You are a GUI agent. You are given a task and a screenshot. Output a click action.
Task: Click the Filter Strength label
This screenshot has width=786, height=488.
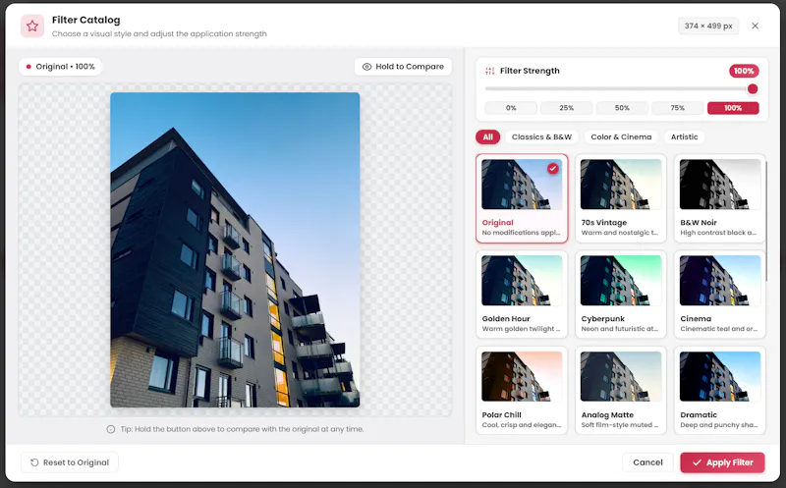[x=530, y=71]
